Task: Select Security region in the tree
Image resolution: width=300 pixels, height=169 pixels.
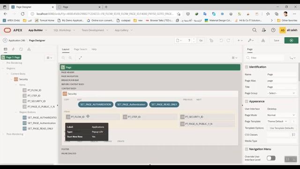Action: [23, 79]
